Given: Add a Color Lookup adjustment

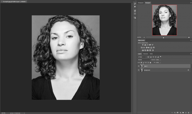Looking at the screenshot, I should (154, 48).
